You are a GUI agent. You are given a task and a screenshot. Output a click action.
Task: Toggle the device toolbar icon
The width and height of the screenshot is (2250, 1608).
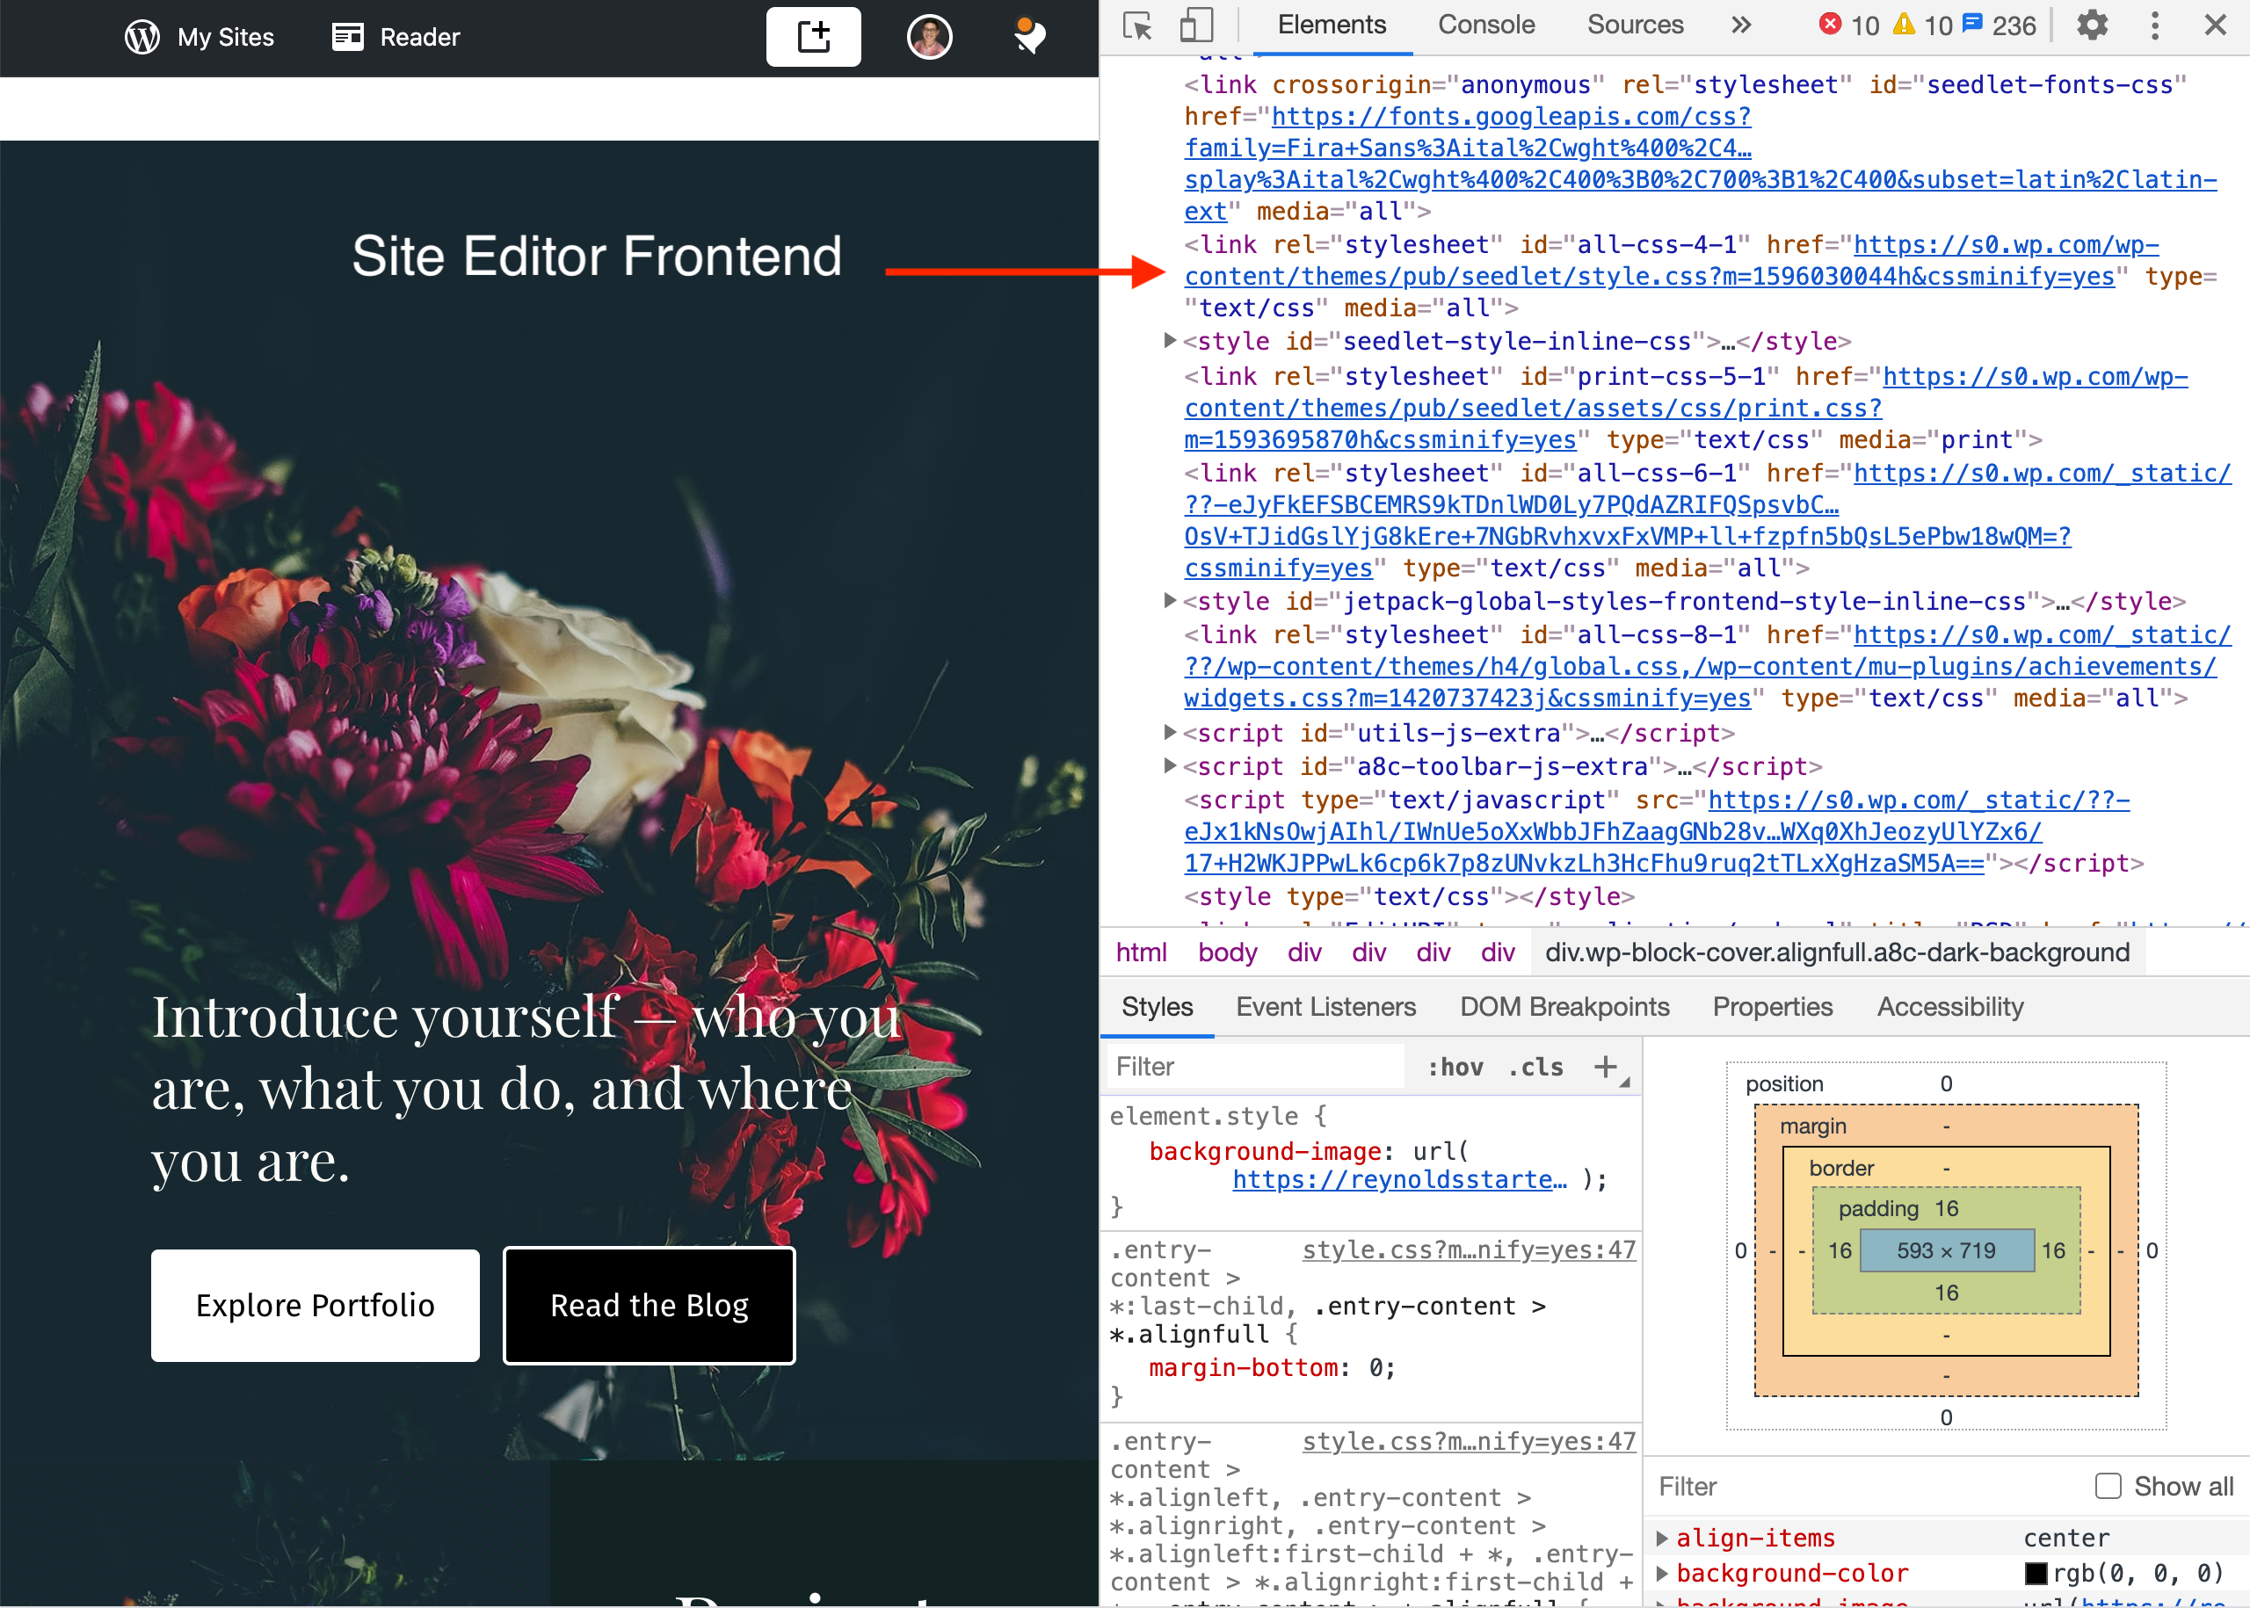click(1196, 25)
